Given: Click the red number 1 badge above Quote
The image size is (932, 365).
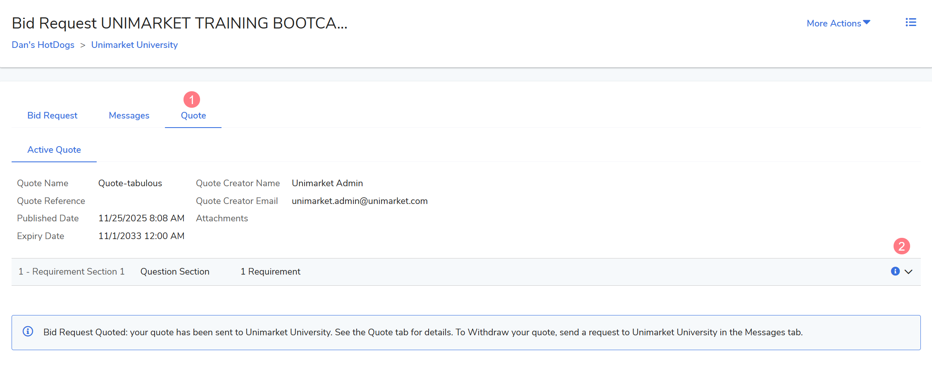Looking at the screenshot, I should click(192, 100).
